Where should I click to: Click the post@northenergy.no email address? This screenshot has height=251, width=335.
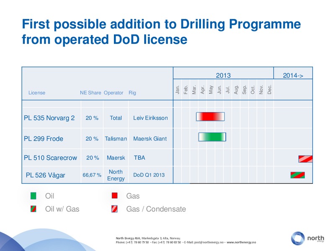[209, 242]
